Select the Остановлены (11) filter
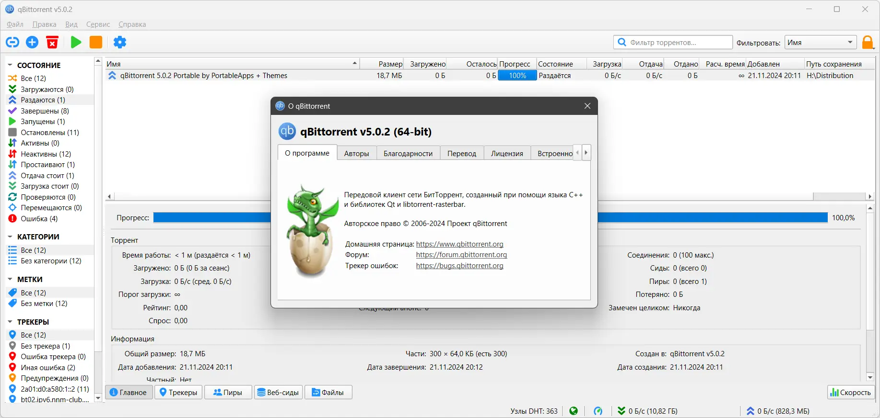This screenshot has height=418, width=880. pos(50,132)
